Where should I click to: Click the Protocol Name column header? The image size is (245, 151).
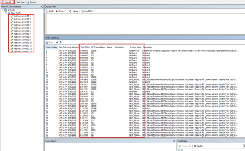[x=135, y=47]
